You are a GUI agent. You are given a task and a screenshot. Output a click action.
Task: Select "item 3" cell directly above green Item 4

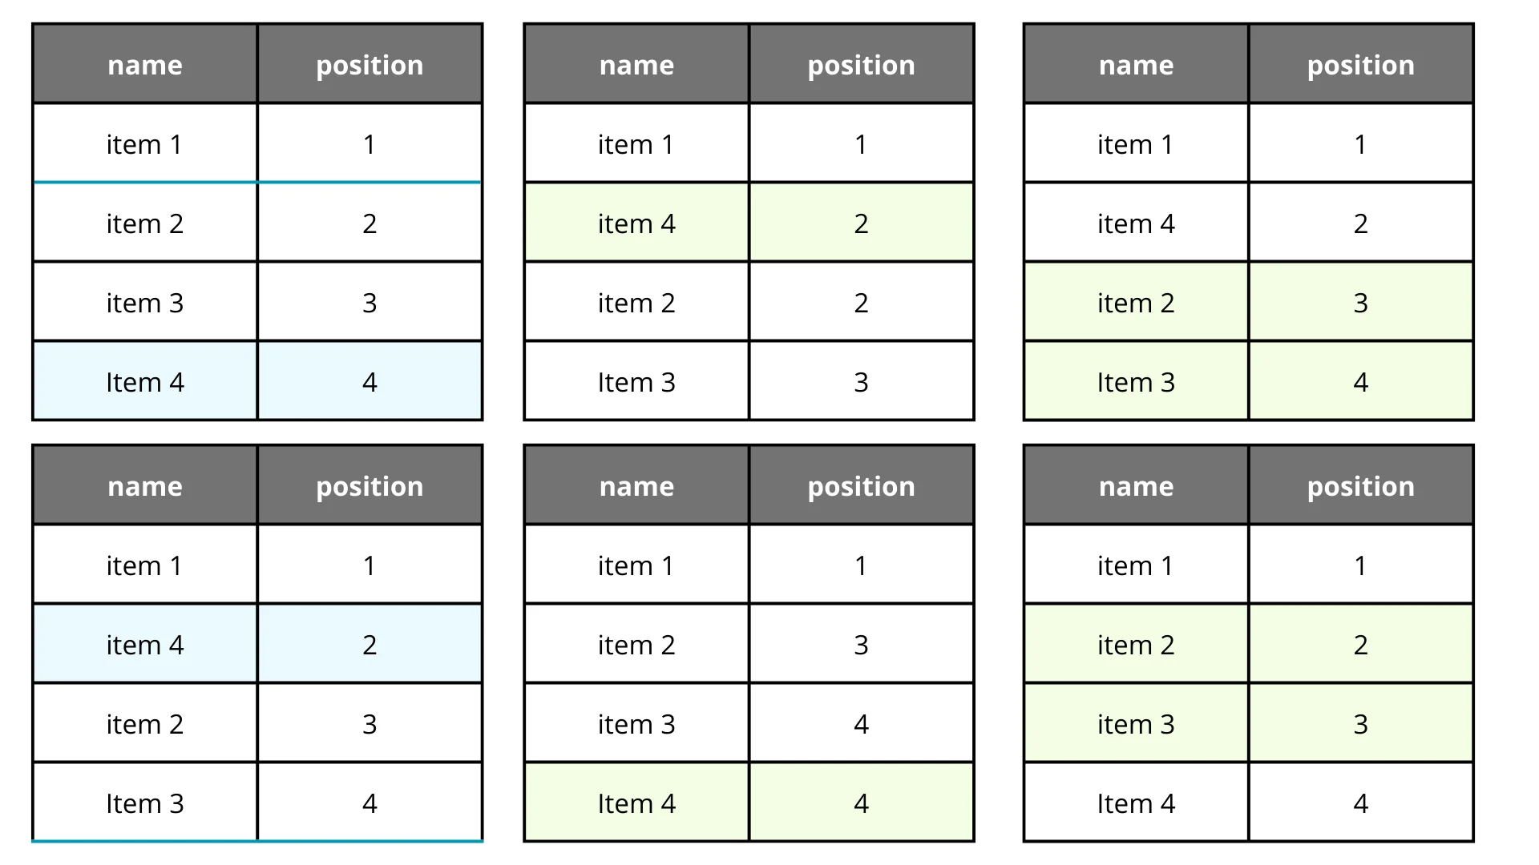coord(636,724)
